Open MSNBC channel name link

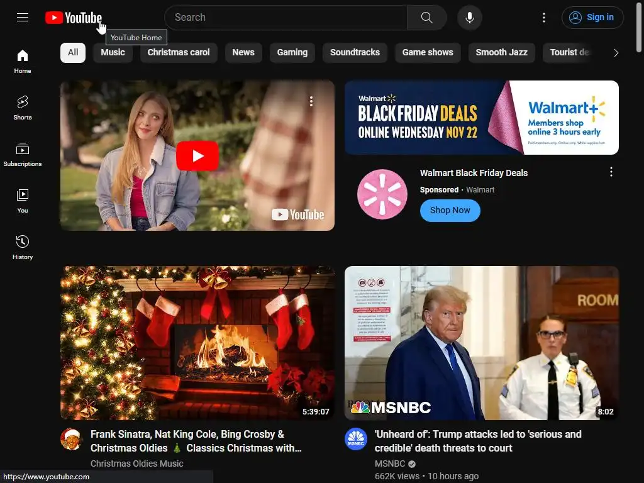coord(390,464)
